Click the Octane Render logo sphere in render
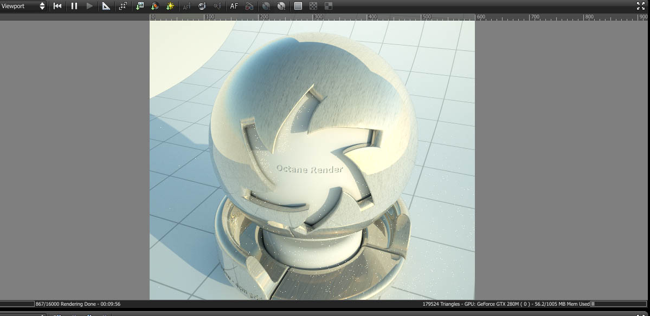650x316 pixels. (x=312, y=134)
